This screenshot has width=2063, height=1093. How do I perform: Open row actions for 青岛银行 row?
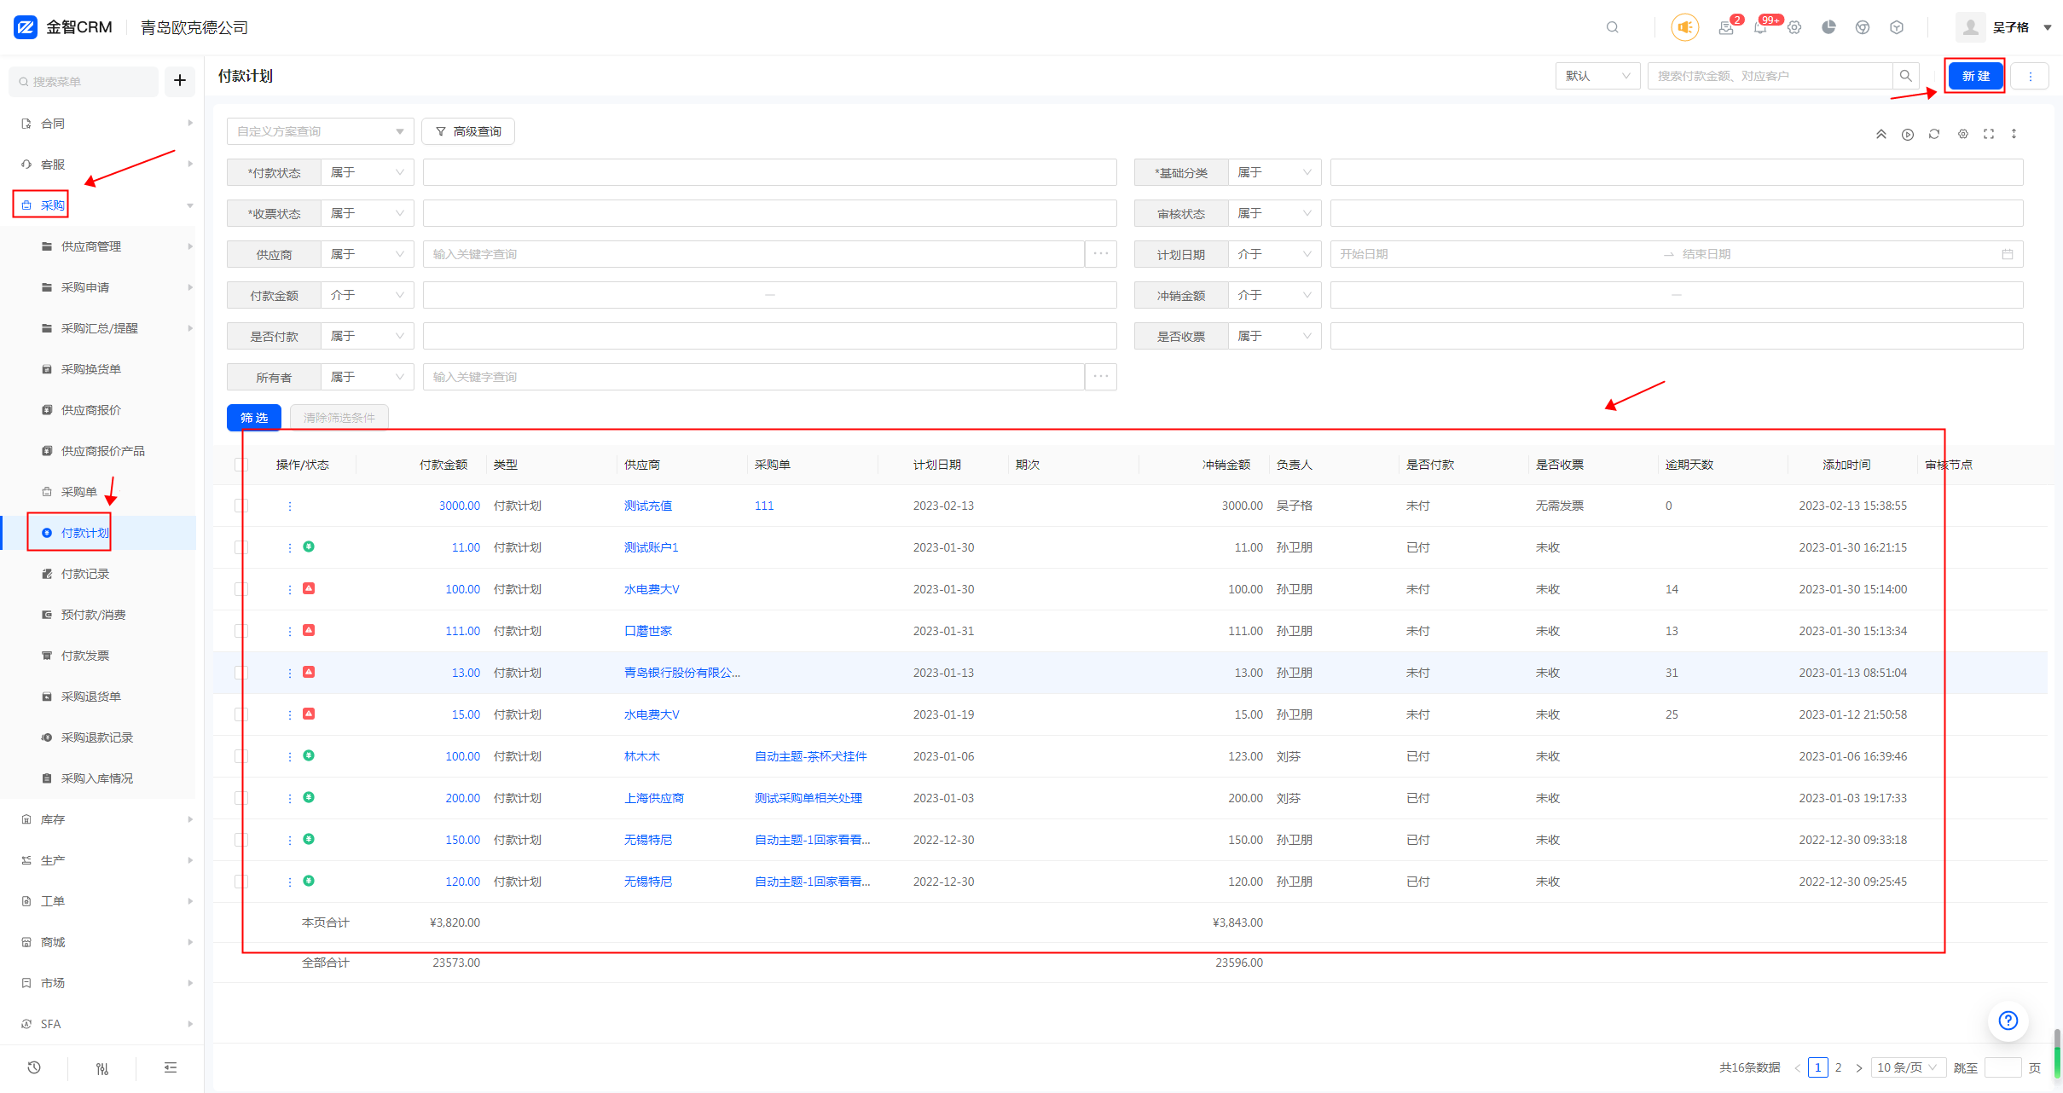pos(290,674)
